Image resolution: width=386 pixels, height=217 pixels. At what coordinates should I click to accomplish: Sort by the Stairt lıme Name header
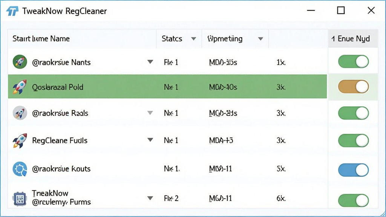(x=41, y=39)
